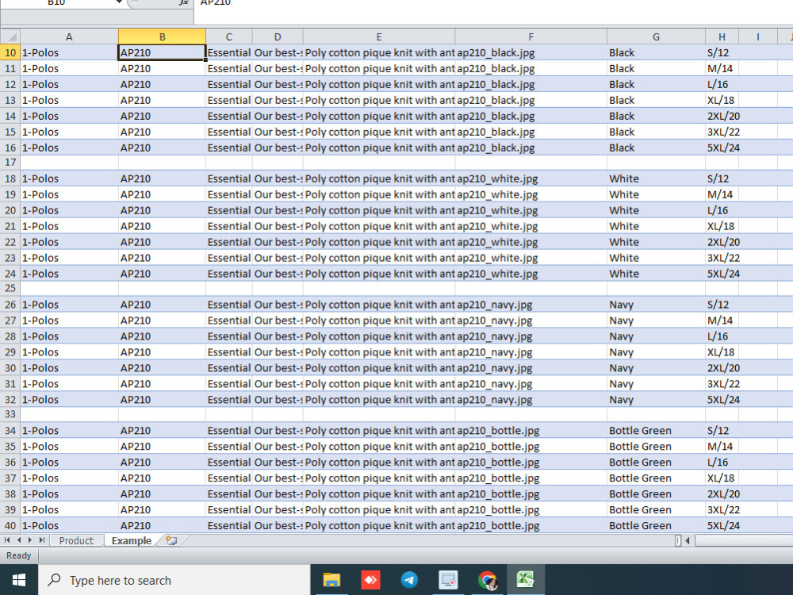
Task: Click the previous sheet navigation arrow
Action: click(19, 540)
